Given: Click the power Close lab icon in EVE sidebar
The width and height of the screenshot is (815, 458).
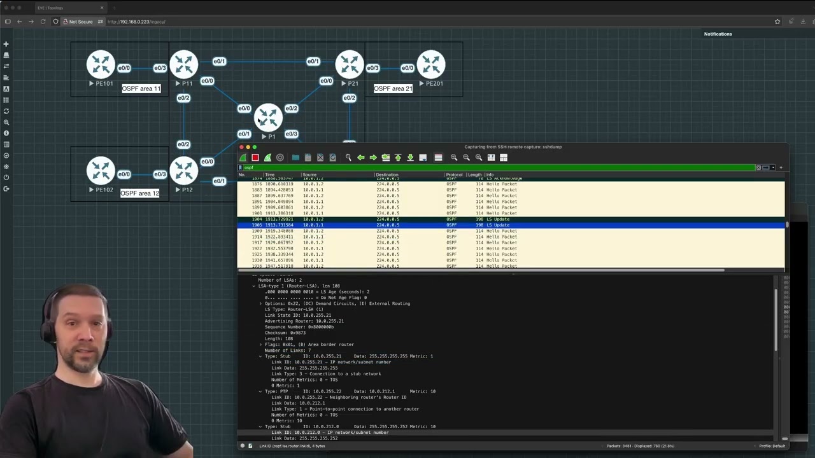Looking at the screenshot, I should point(6,177).
